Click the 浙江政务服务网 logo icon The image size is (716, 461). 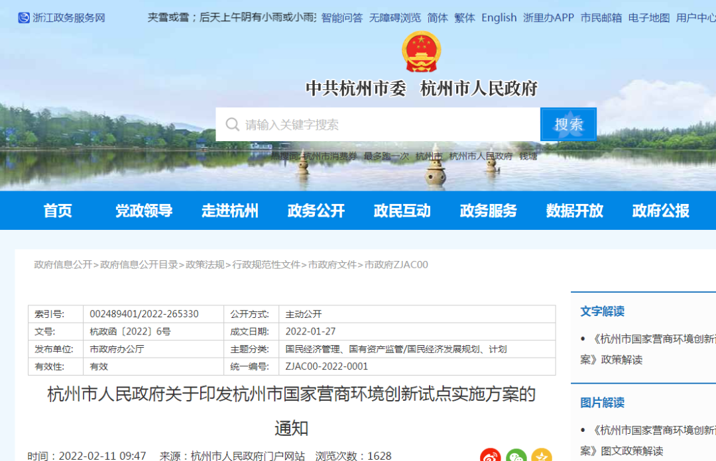point(24,18)
